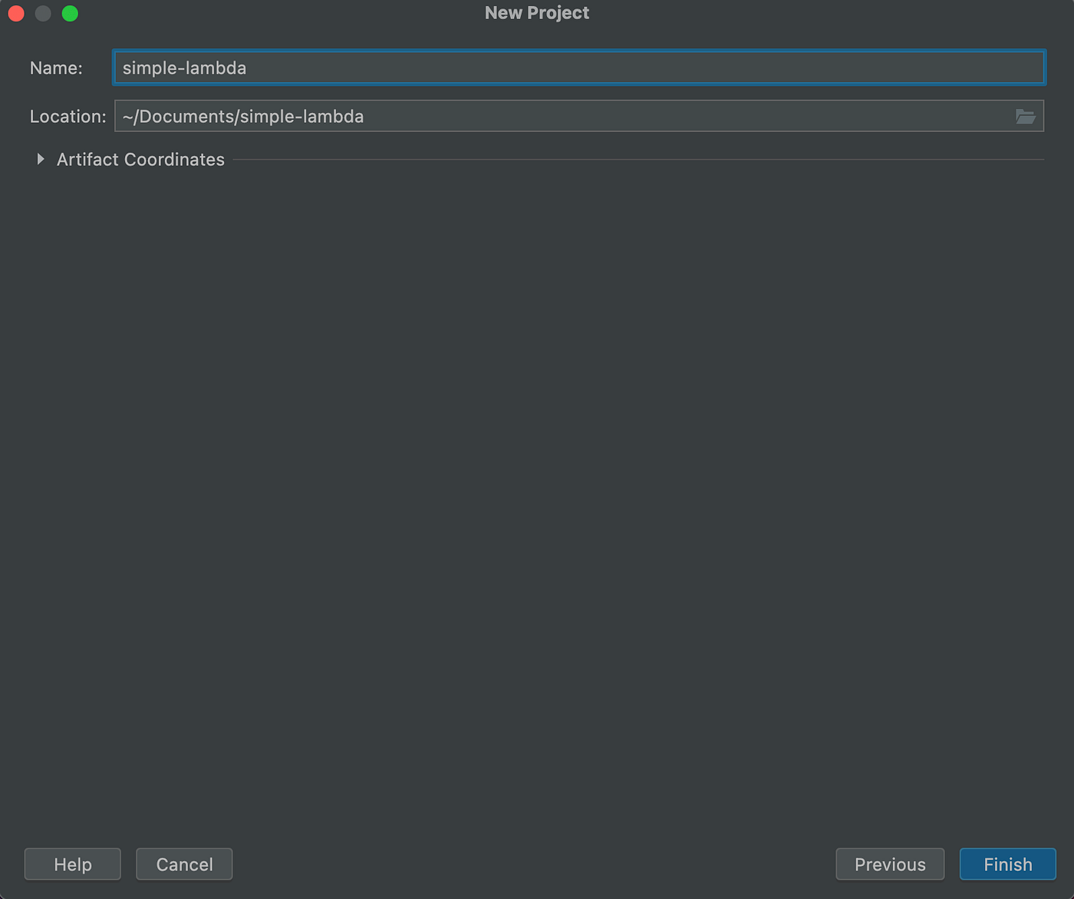Click the Location path input field
This screenshot has width=1074, height=899.
(x=537, y=116)
